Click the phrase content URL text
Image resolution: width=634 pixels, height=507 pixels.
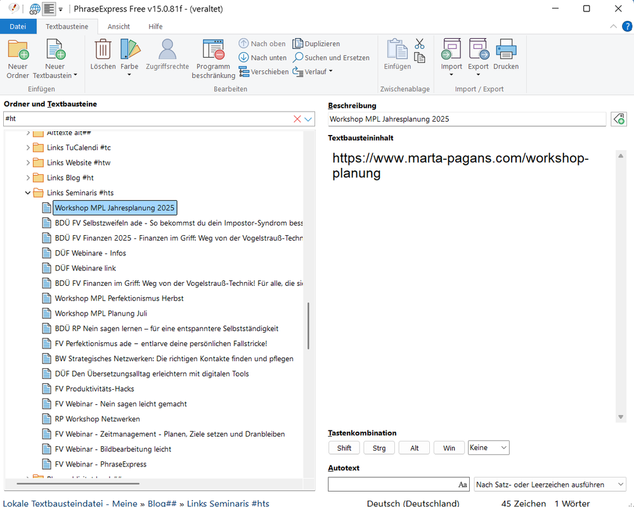[x=460, y=165]
